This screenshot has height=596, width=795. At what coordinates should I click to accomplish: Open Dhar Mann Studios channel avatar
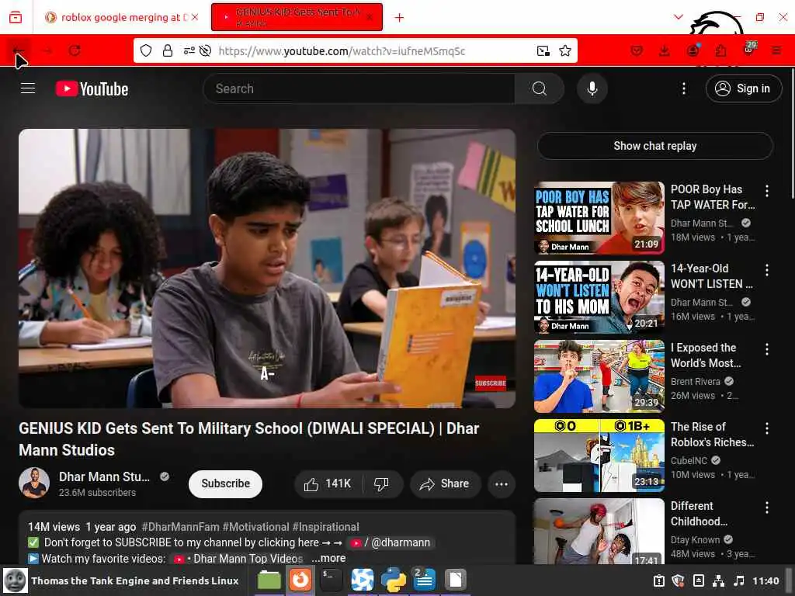pyautogui.click(x=34, y=483)
